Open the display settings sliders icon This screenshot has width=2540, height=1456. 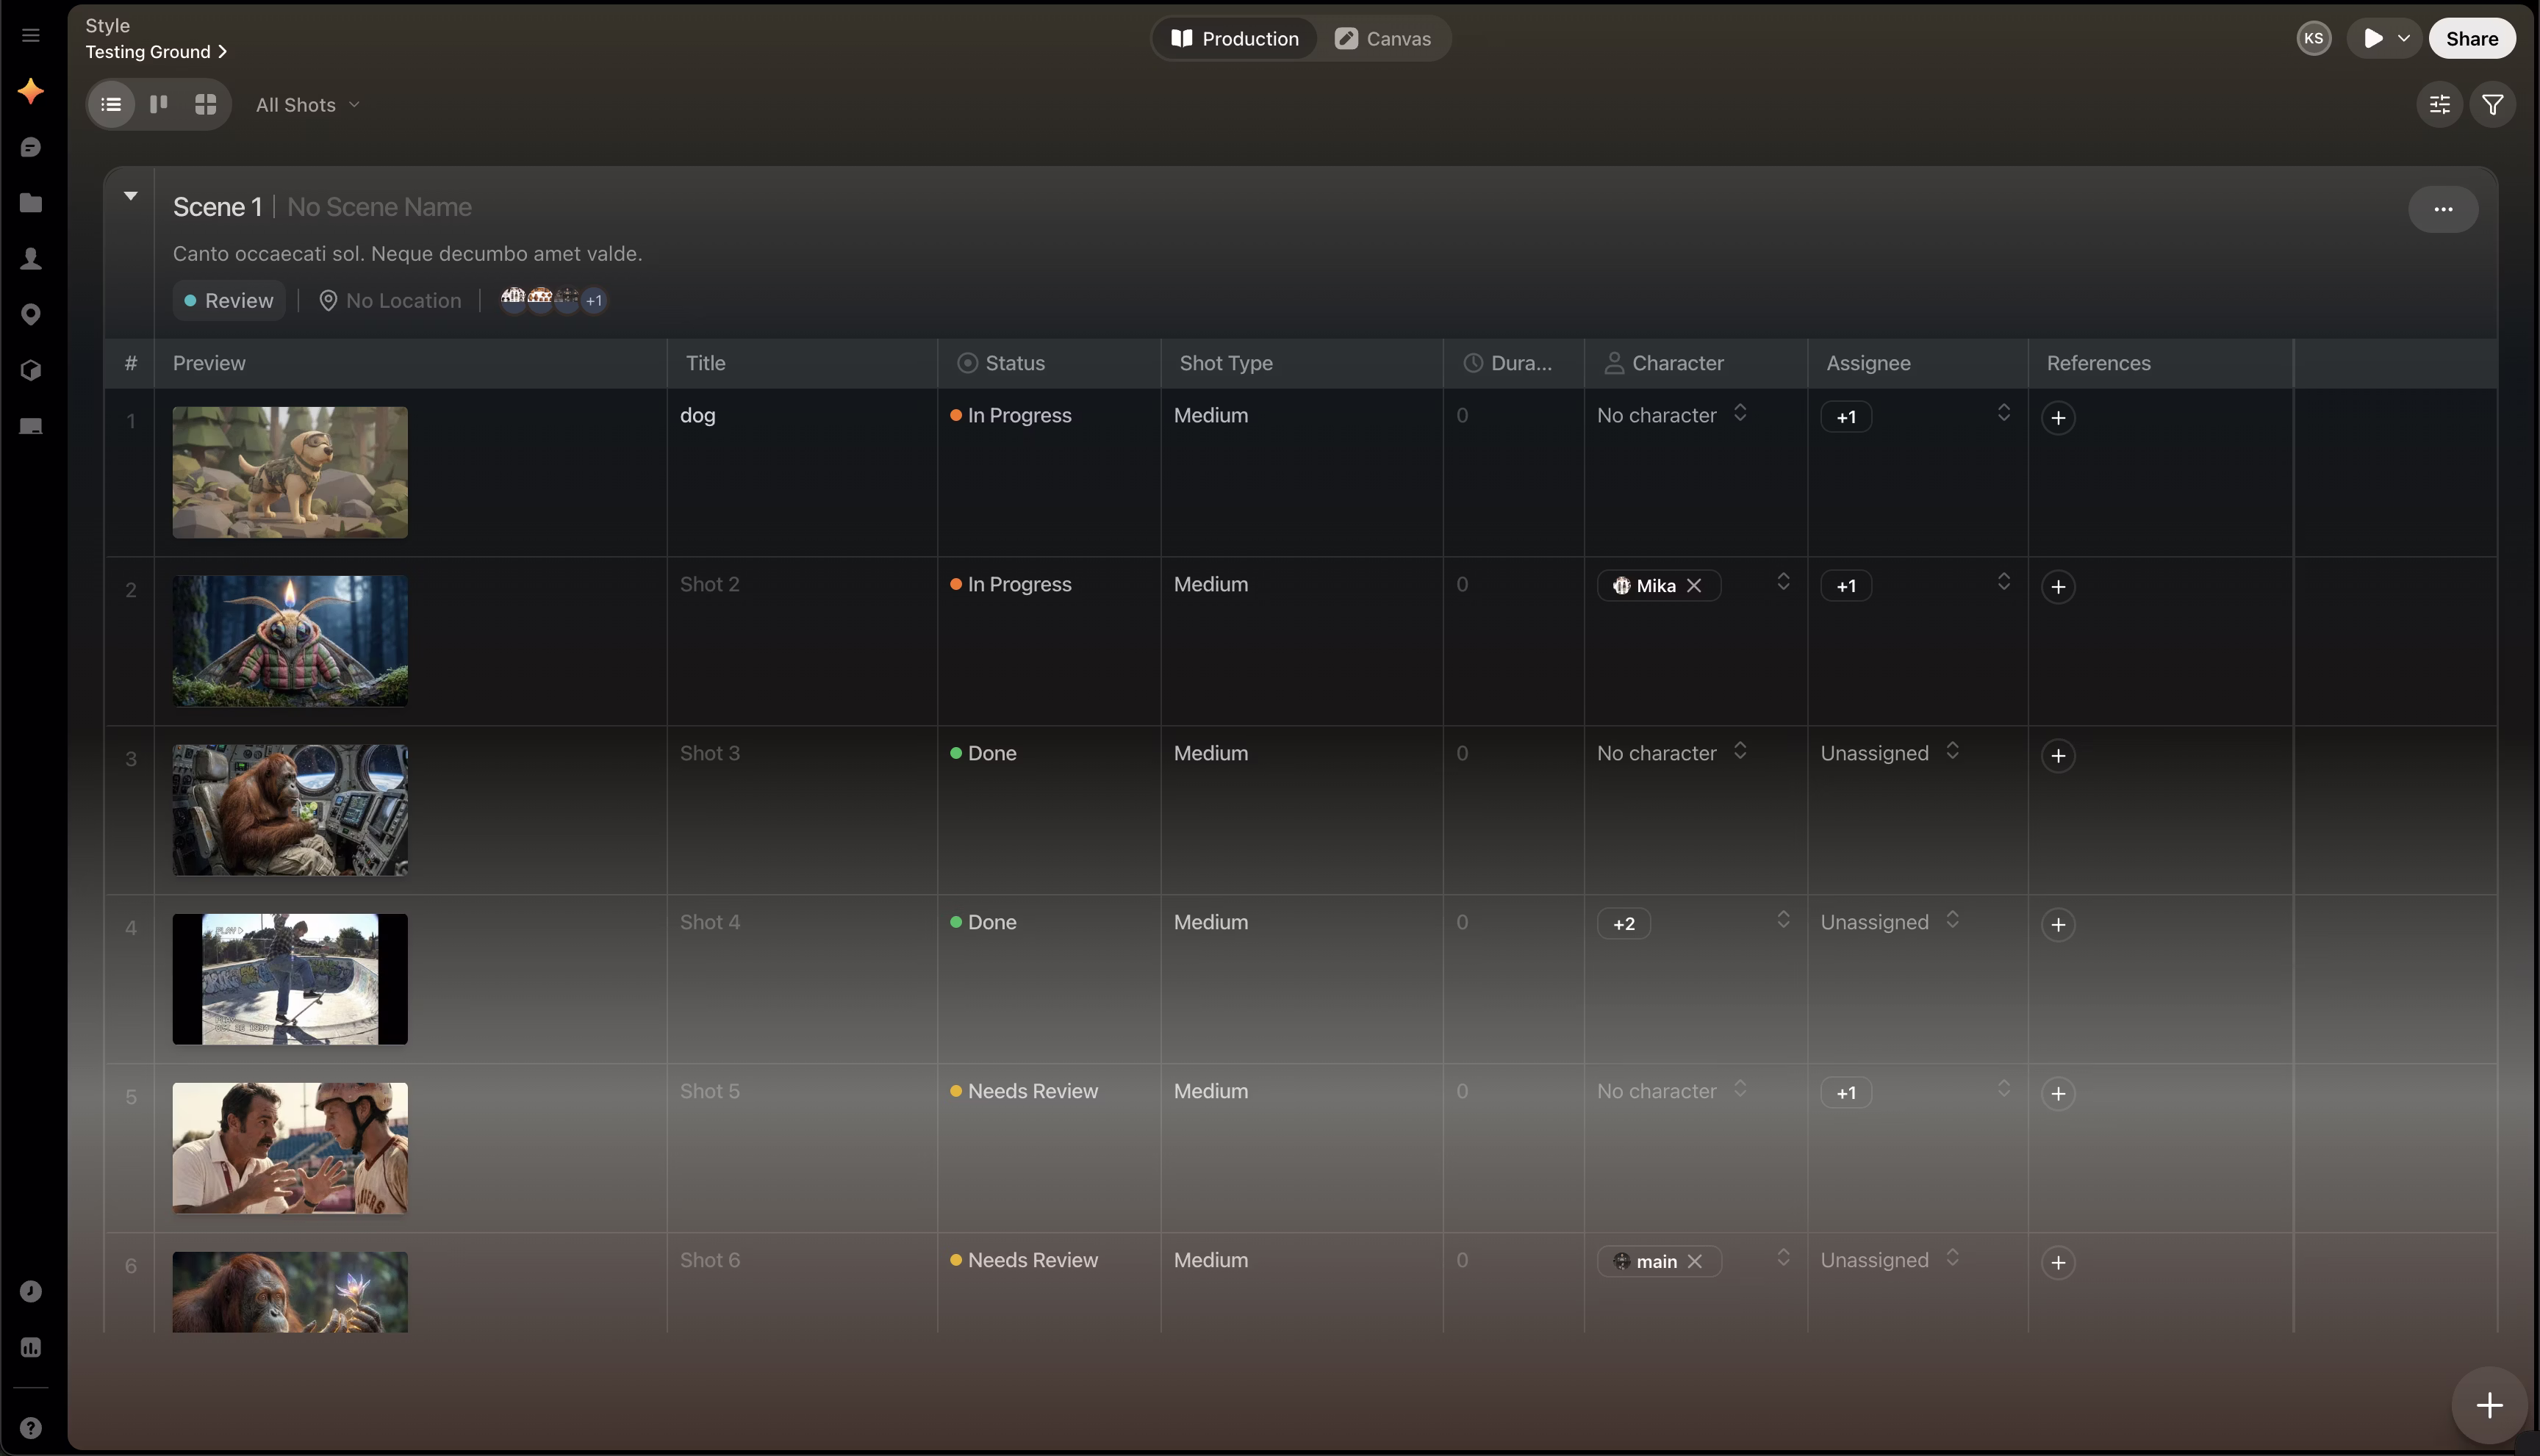[2440, 104]
